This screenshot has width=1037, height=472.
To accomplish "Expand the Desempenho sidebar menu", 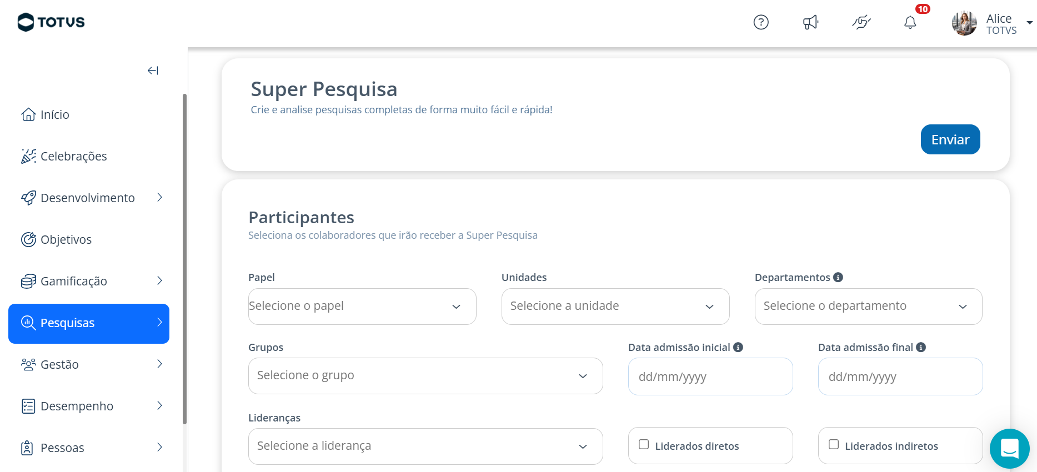I will (89, 406).
